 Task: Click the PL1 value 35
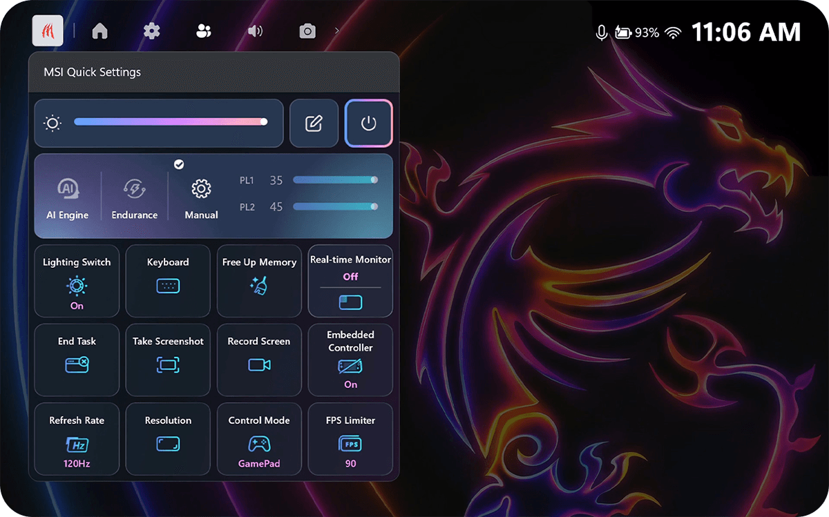pyautogui.click(x=276, y=180)
